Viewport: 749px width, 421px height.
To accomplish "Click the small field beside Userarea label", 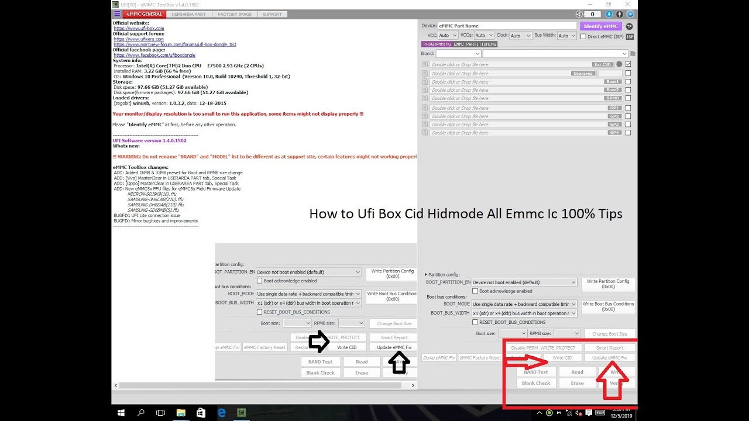I will pyautogui.click(x=610, y=74).
